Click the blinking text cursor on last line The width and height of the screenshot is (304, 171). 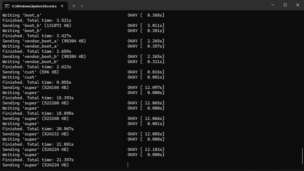tap(128, 165)
